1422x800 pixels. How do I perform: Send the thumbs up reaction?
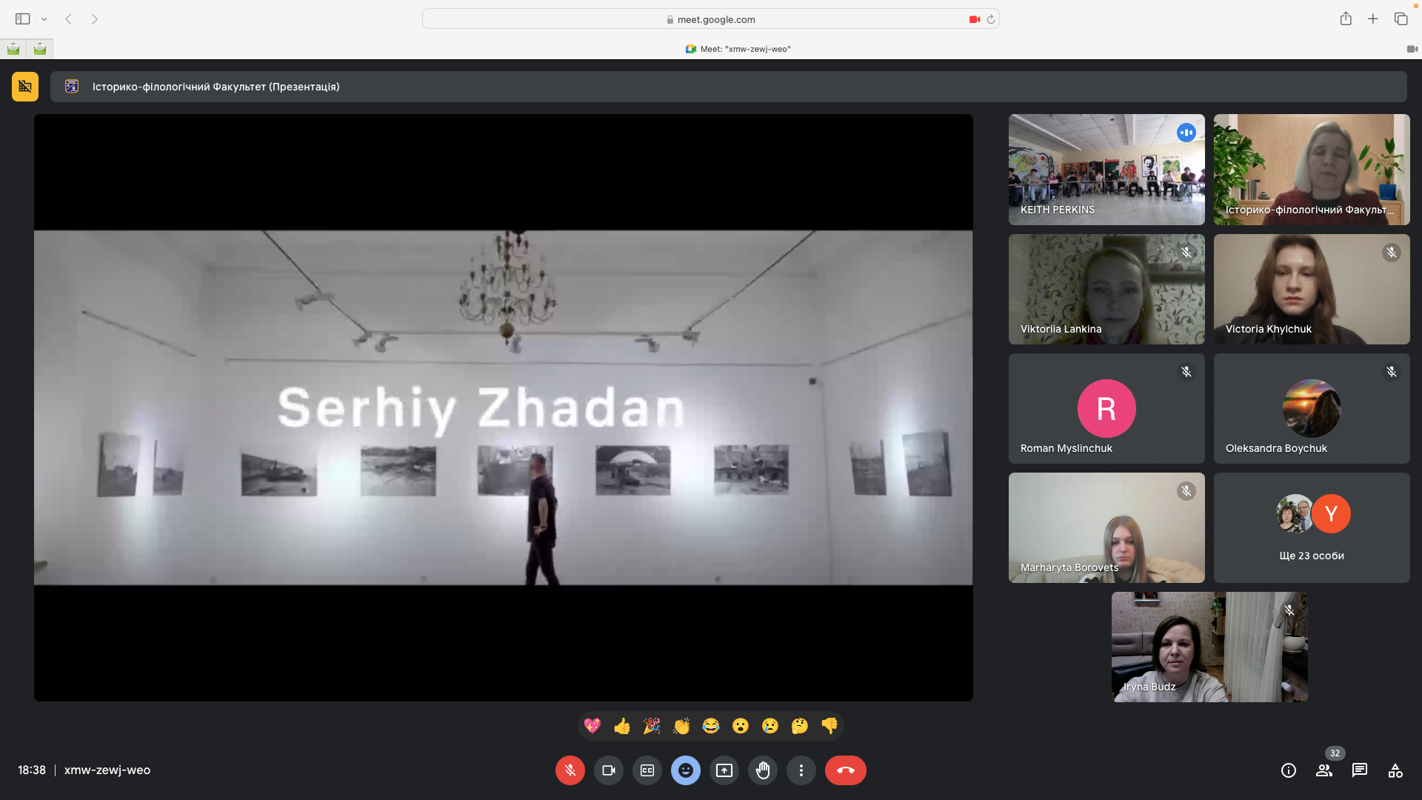coord(622,726)
